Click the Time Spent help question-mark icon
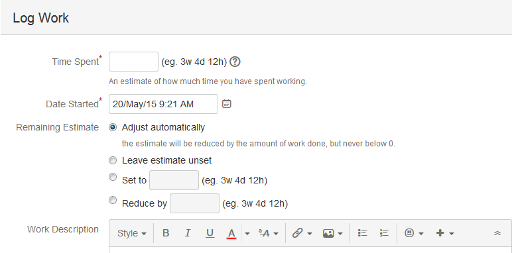This screenshot has height=253, width=512. (x=235, y=62)
